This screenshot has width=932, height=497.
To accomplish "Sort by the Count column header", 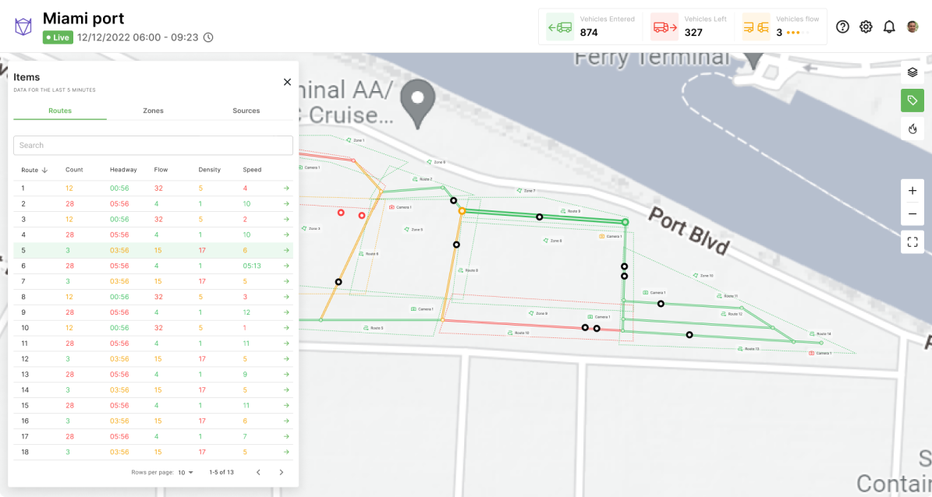I will click(74, 170).
